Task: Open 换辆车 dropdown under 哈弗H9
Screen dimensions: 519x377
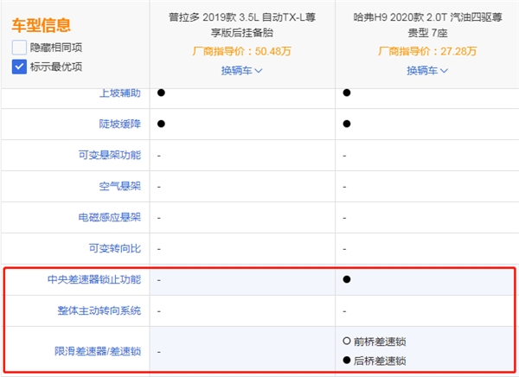Action: pos(427,71)
